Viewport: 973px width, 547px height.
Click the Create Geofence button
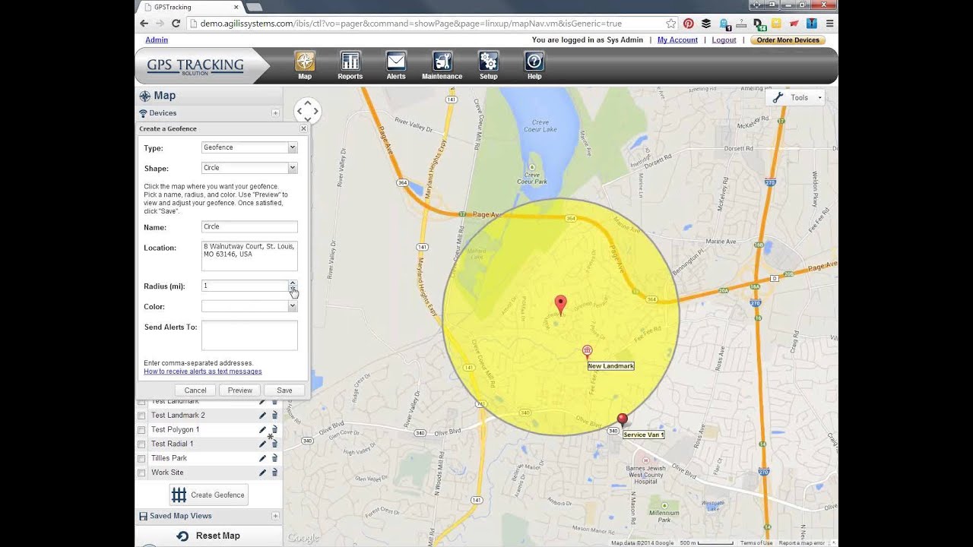(x=208, y=495)
